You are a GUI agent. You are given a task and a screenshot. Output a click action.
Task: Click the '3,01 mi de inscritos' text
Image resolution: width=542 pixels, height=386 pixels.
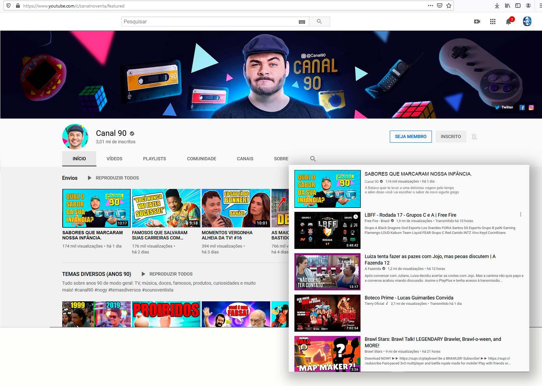(116, 142)
